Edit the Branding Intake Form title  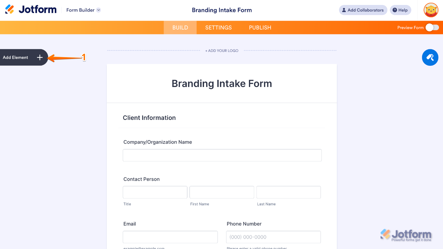point(221,83)
